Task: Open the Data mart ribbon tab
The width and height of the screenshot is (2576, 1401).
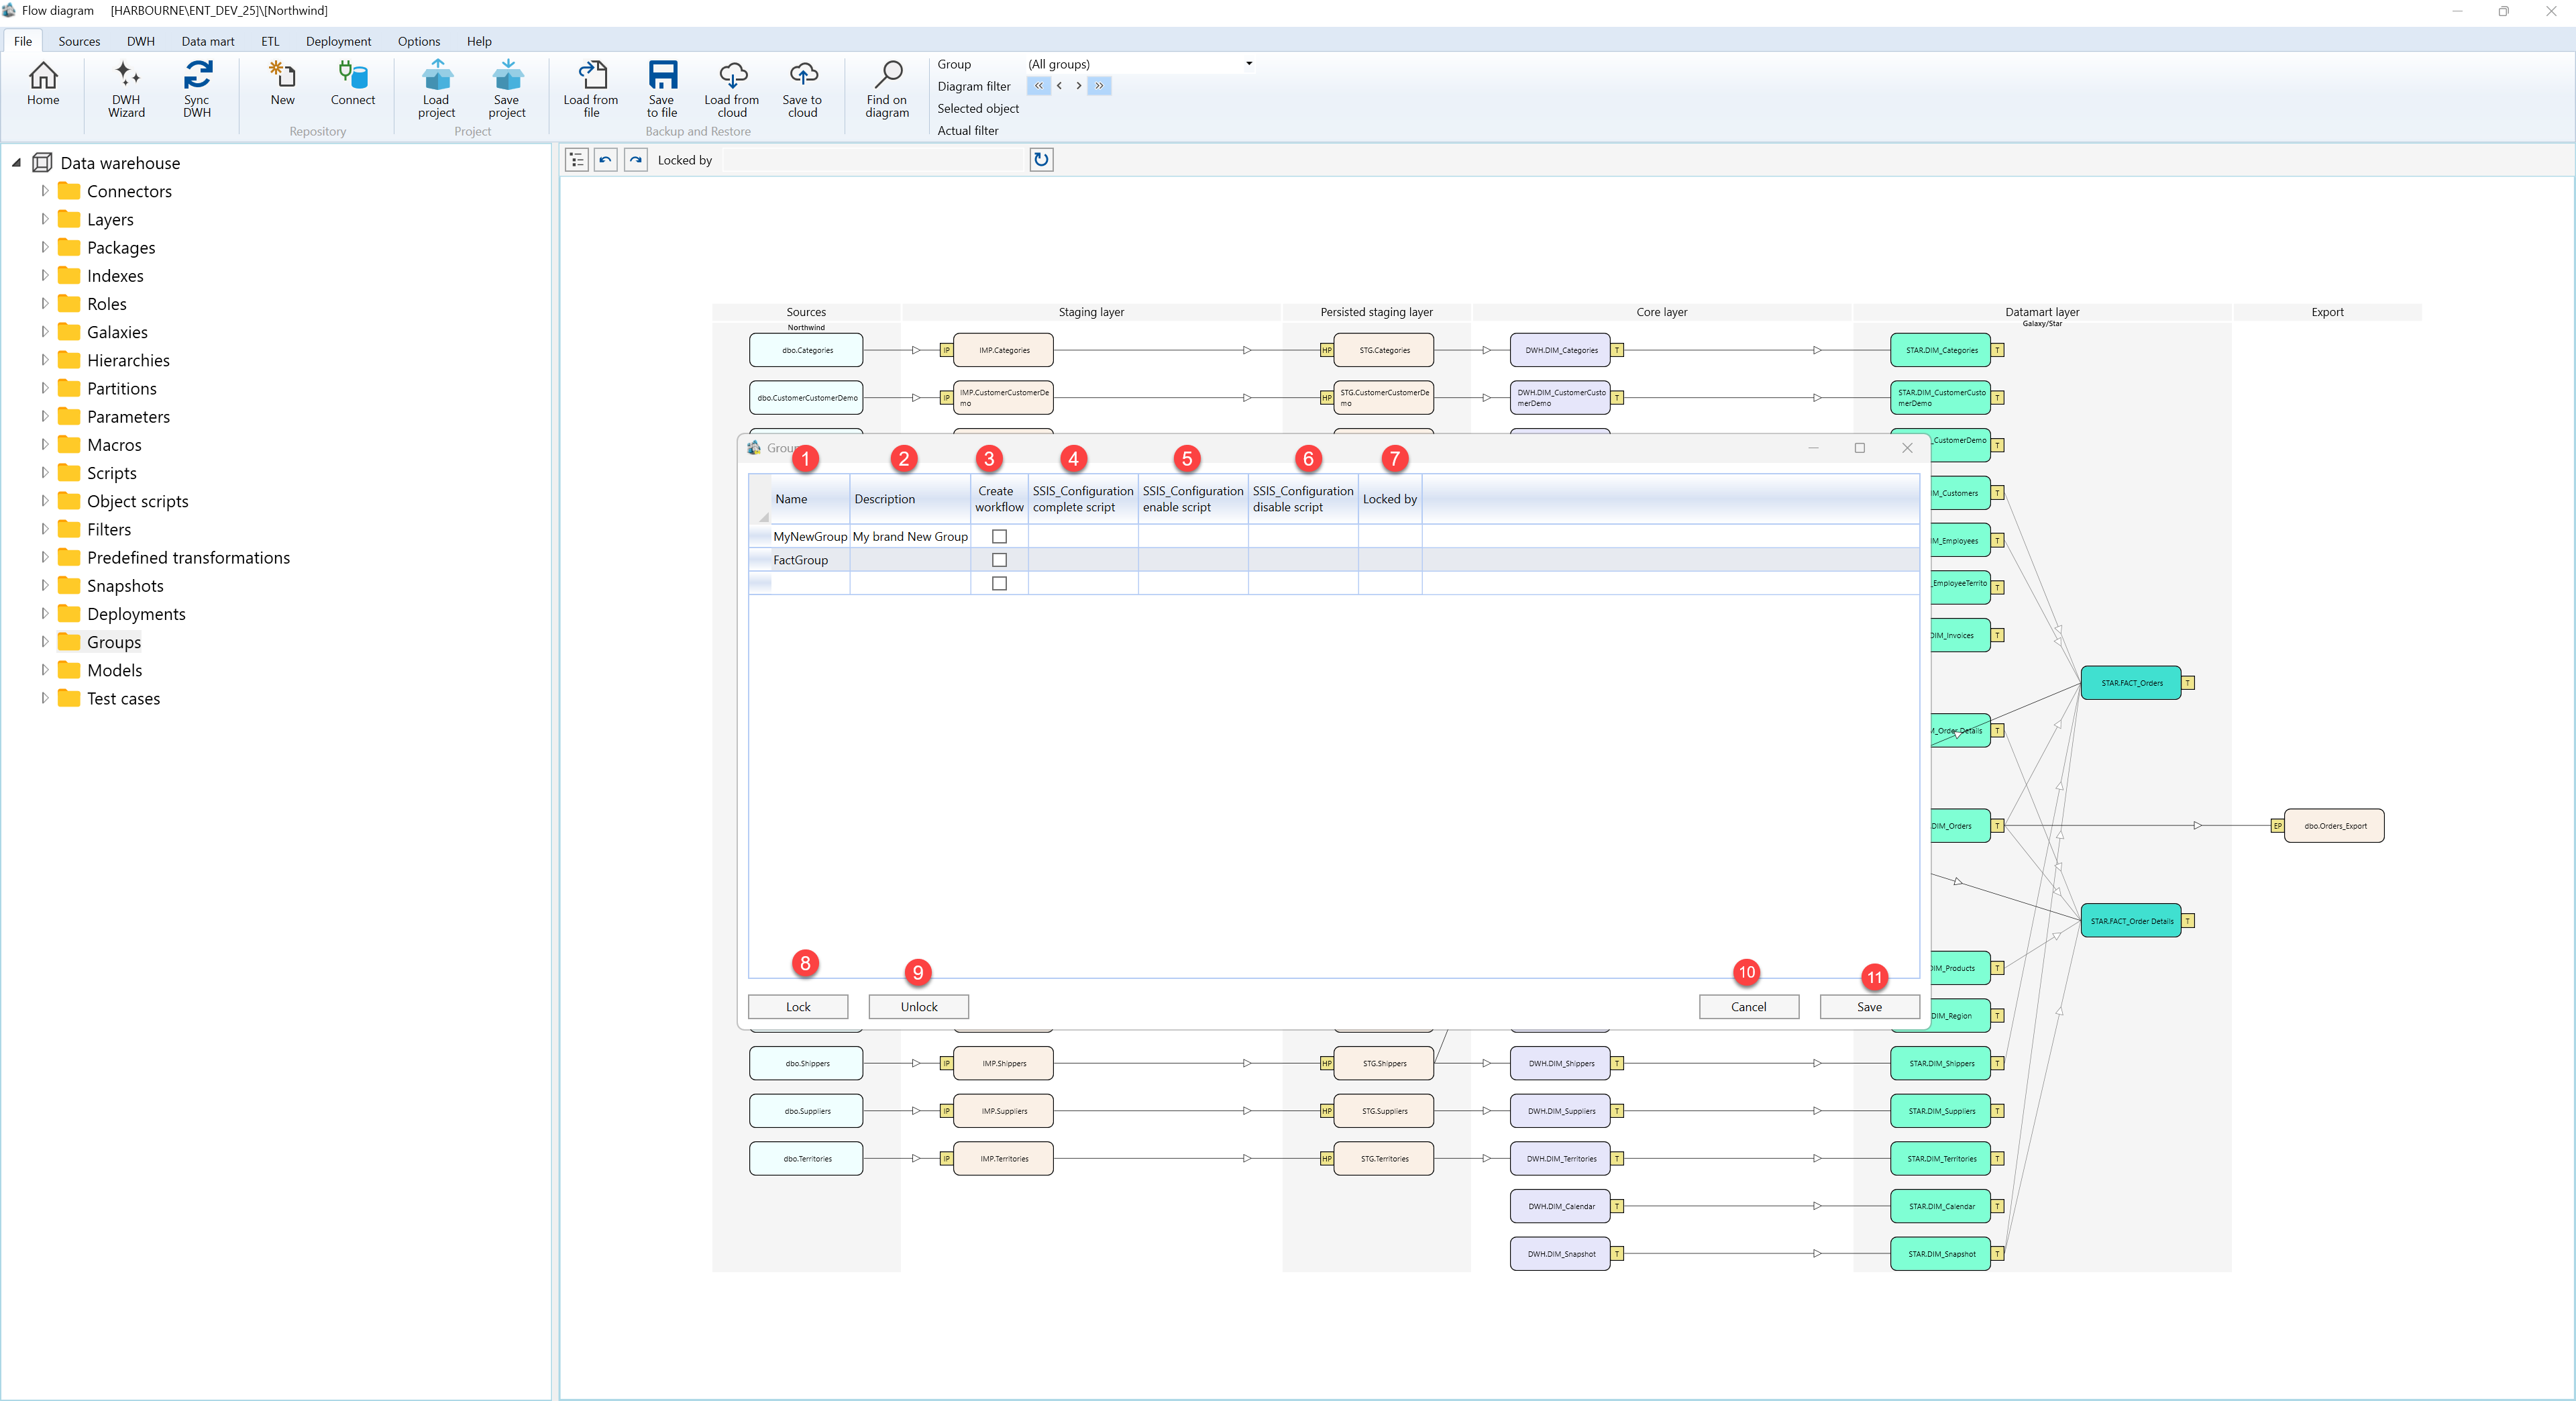Action: coord(208,41)
